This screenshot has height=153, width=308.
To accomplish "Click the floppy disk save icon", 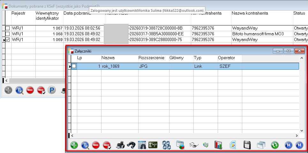I will (x=247, y=145).
